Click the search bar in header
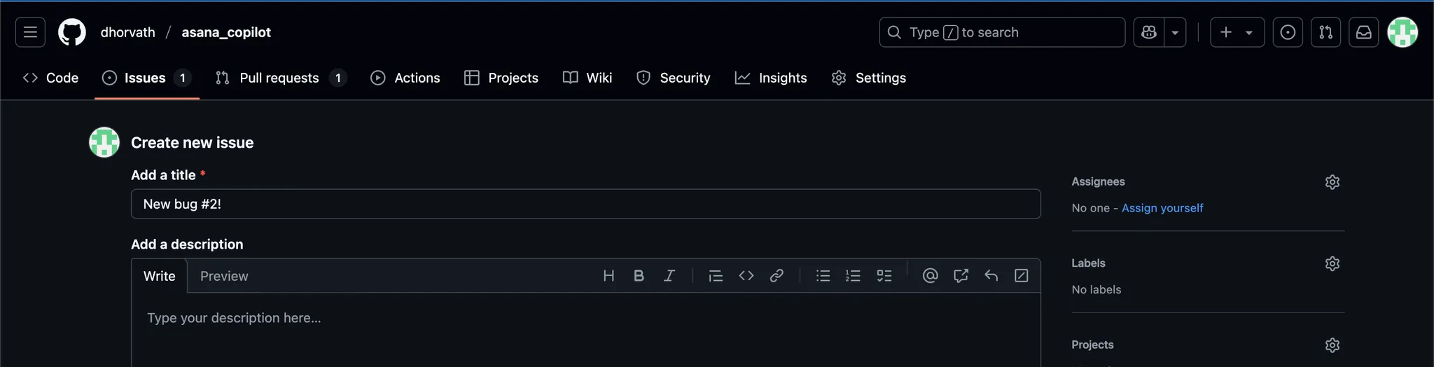 [1002, 32]
